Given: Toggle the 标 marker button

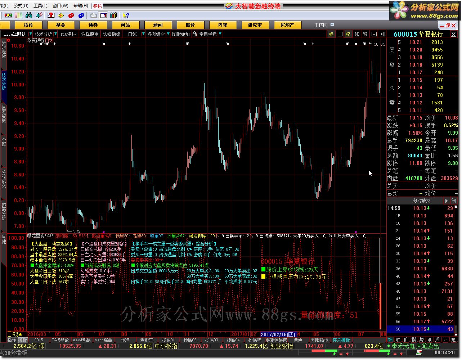Looking at the screenshot, I should [331, 34].
